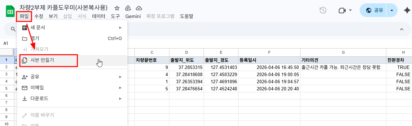Select row 2 header
This screenshot has height=126, width=412.
click(7, 67)
